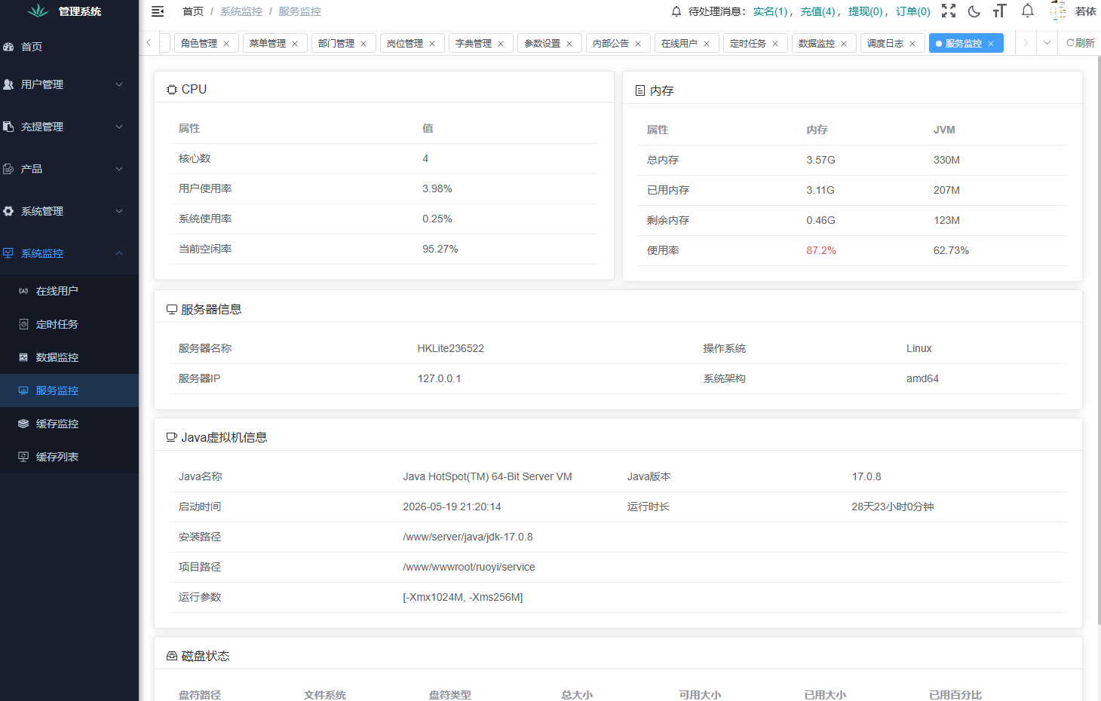Image resolution: width=1101 pixels, height=701 pixels.
Task: Enter fullscreen mode via the expand icon
Action: tap(949, 11)
